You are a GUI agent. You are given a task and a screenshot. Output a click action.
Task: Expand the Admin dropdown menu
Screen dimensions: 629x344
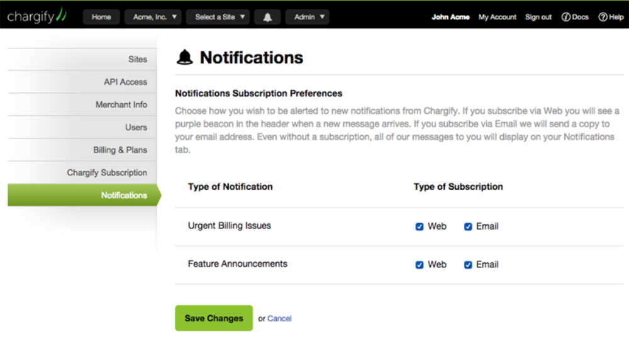click(308, 17)
